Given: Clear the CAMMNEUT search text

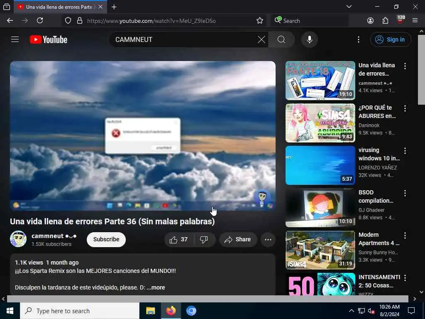Looking at the screenshot, I should (261, 39).
